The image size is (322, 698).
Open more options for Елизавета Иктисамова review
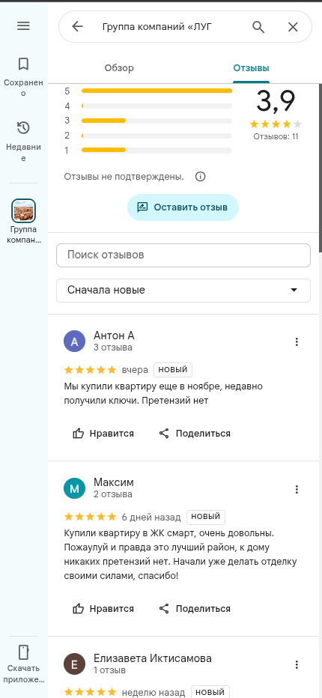point(297,665)
